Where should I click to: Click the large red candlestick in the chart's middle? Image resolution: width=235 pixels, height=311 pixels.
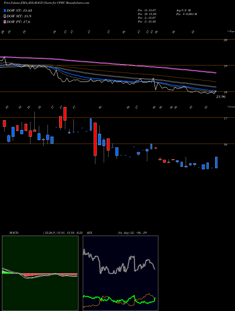click(95, 139)
